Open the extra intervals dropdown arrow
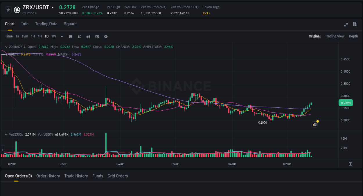This screenshot has width=363, height=196. click(x=62, y=37)
